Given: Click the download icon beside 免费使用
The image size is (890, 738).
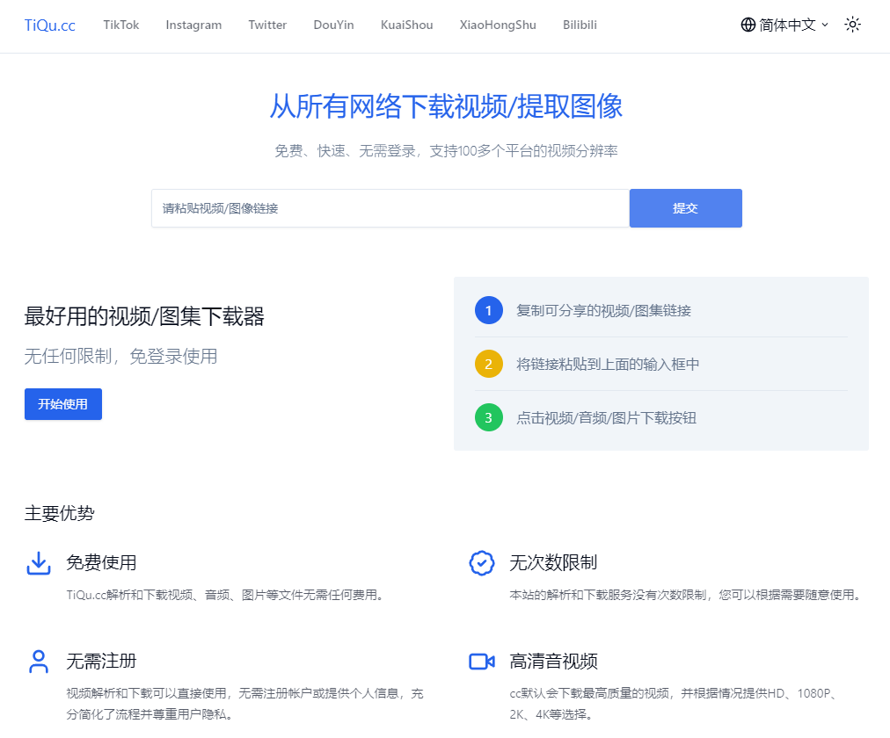Looking at the screenshot, I should 38,563.
